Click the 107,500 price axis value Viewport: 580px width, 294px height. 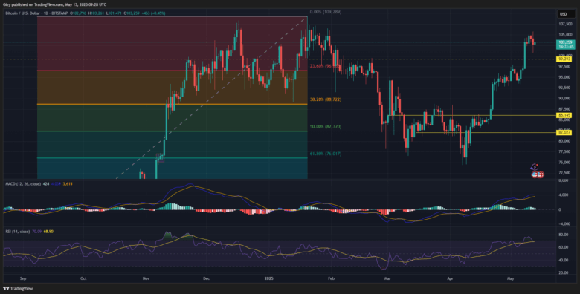coord(566,24)
